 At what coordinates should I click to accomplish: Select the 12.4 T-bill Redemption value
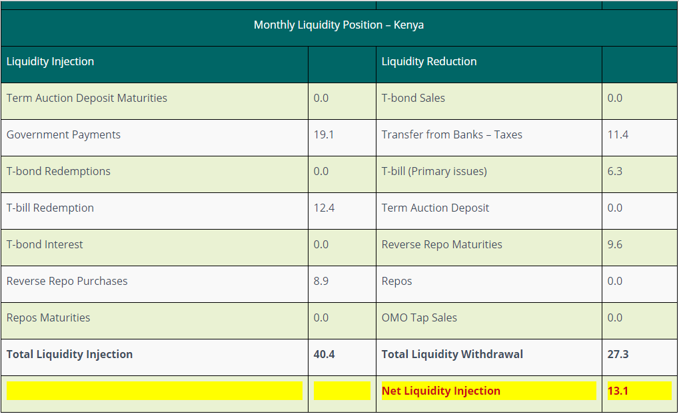pyautogui.click(x=325, y=208)
